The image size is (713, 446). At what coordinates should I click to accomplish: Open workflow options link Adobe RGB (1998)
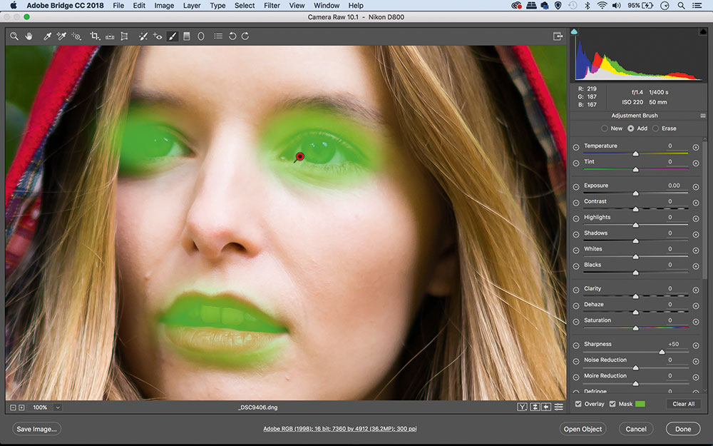coord(339,428)
